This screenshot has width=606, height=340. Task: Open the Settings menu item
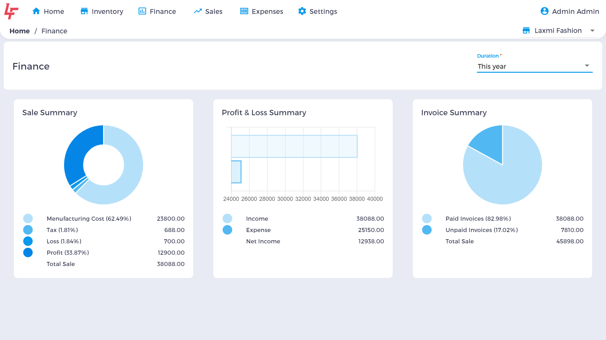[318, 11]
